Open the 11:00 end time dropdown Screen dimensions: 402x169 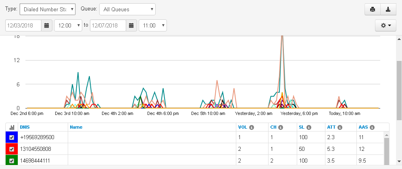[x=153, y=25]
